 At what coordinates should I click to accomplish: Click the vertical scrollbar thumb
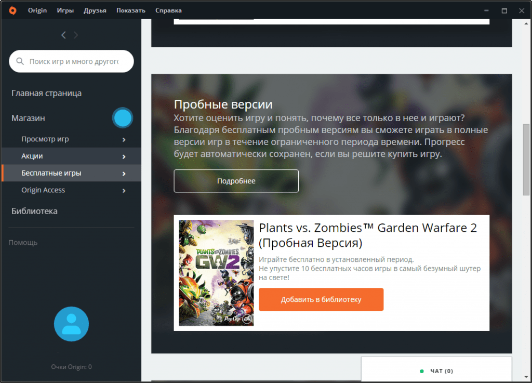526,160
